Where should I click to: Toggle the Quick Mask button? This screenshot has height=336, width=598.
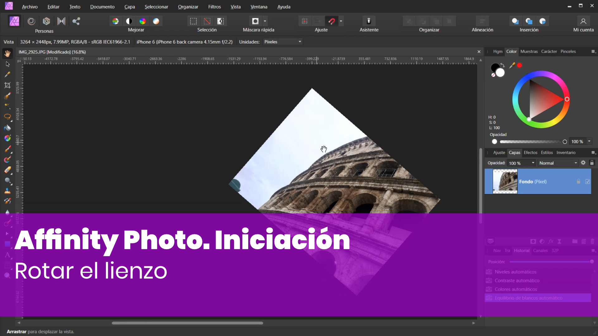point(255,21)
